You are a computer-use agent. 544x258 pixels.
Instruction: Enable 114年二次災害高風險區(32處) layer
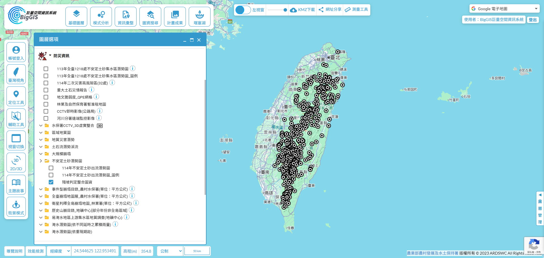[x=46, y=83]
